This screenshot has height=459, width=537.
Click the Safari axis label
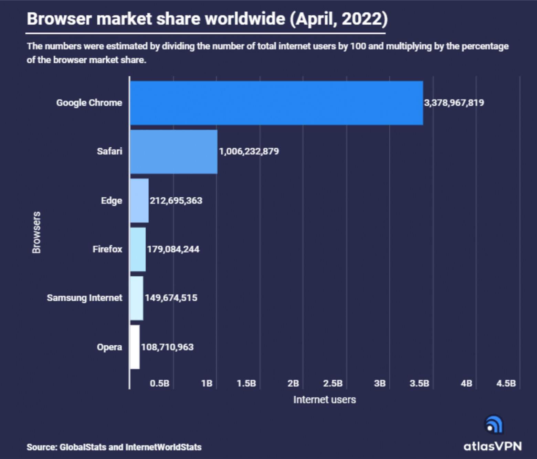pyautogui.click(x=109, y=151)
